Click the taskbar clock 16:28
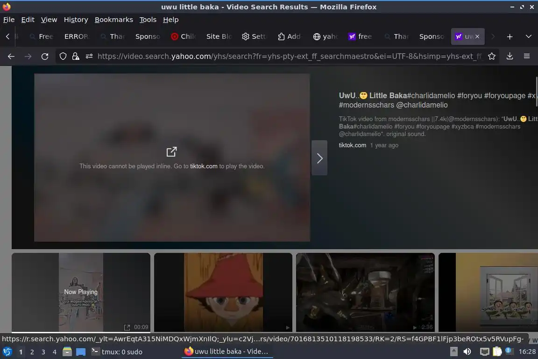 527,352
